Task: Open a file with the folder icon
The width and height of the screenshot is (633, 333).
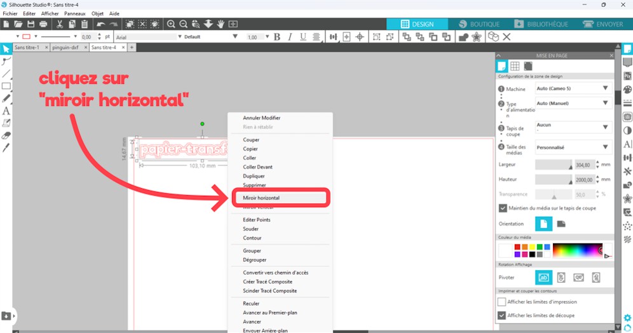Action: pos(18,24)
